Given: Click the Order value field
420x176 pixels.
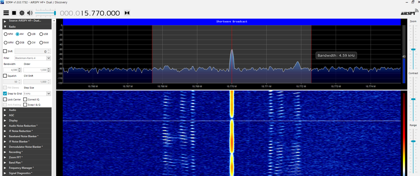Looking at the screenshot, I should (35, 70).
